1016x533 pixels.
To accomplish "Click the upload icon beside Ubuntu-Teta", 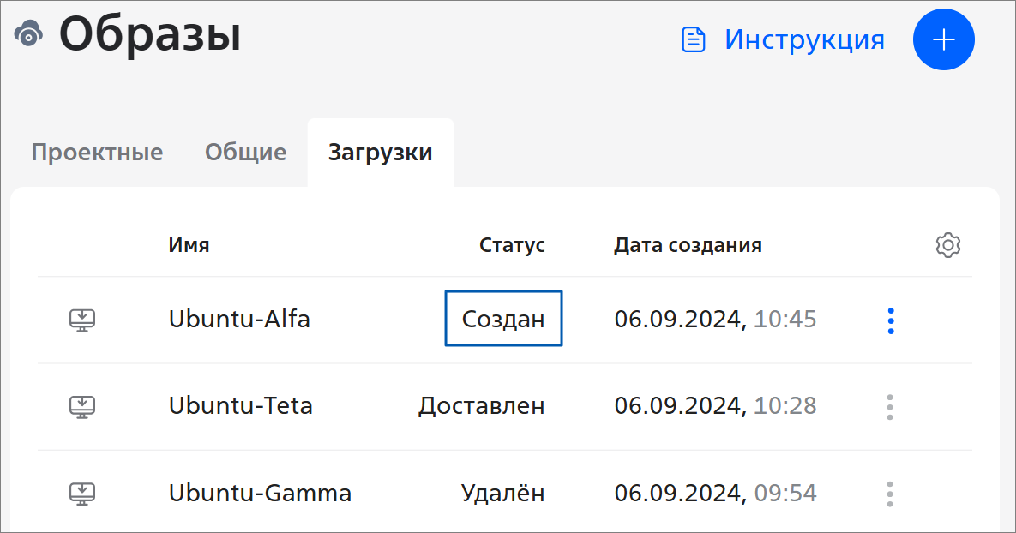I will 82,406.
